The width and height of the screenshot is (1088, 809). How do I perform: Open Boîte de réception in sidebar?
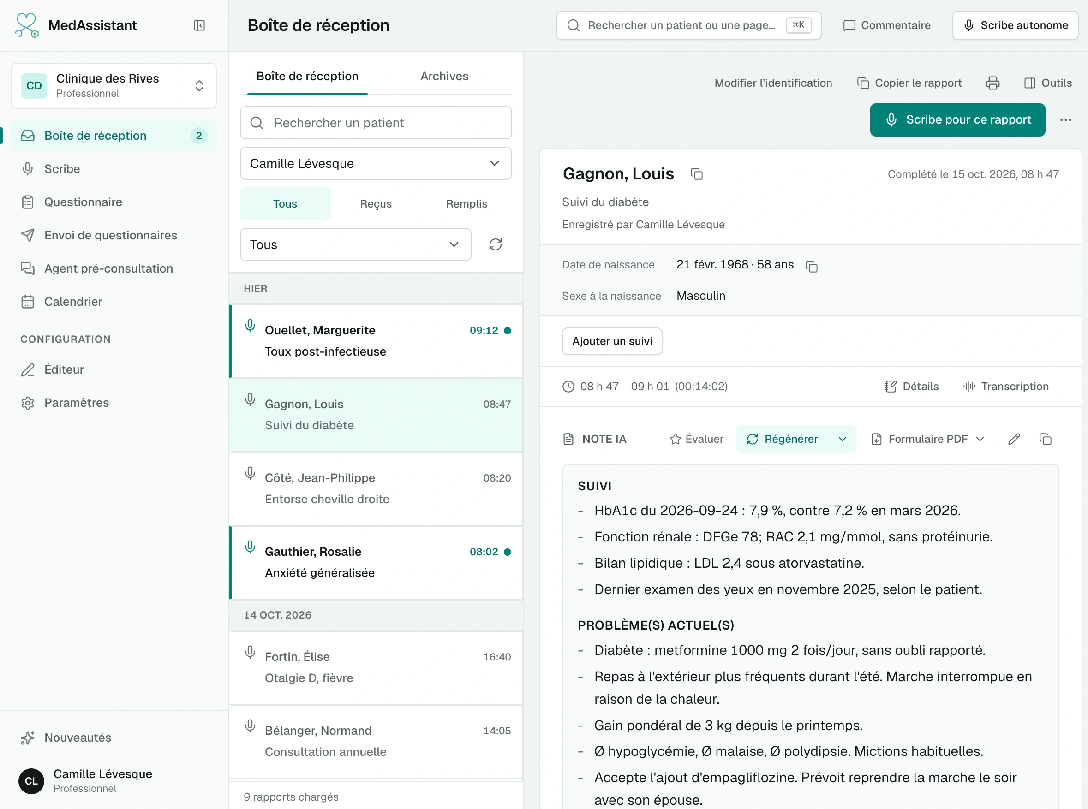(114, 136)
